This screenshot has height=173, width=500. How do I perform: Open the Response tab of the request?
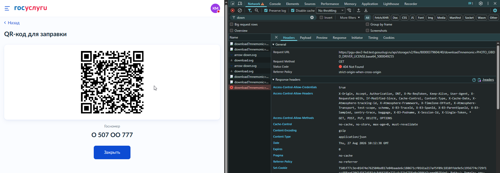pos(340,37)
